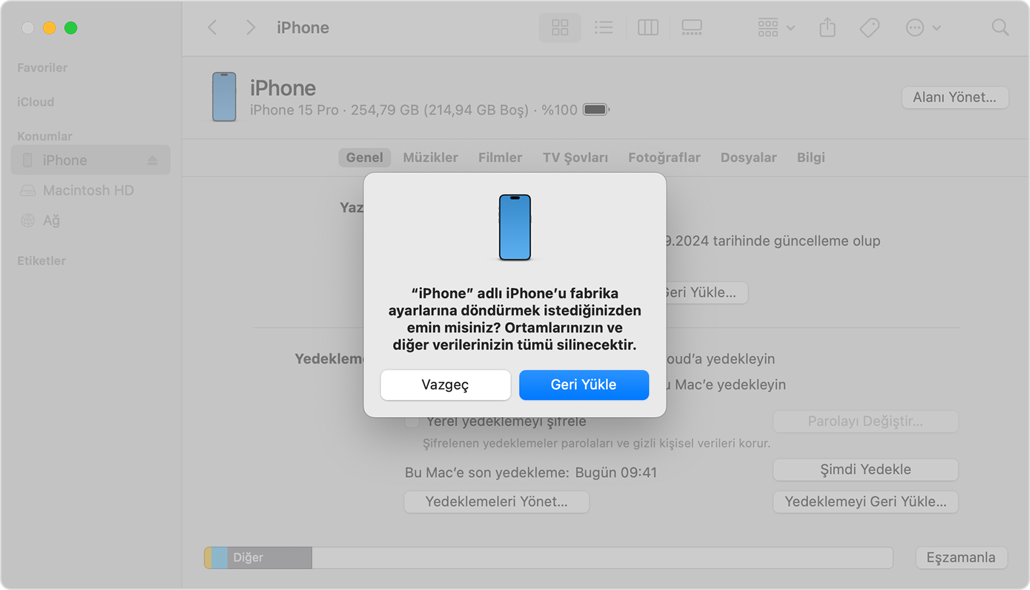Switch to the Dosyalar tab

pyautogui.click(x=748, y=158)
